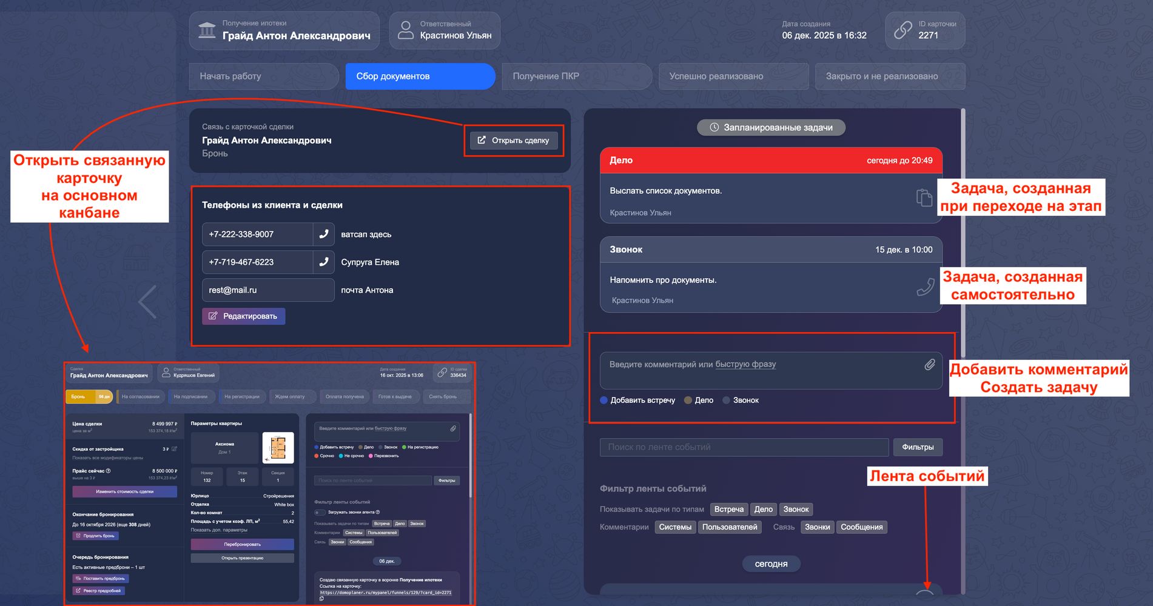
Task: Call +7-719-467-6223 using its phone icon
Action: tap(324, 262)
